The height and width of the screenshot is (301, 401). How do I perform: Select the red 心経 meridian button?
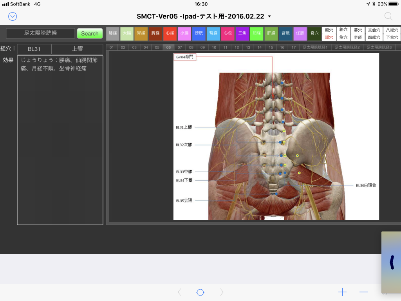(x=170, y=34)
